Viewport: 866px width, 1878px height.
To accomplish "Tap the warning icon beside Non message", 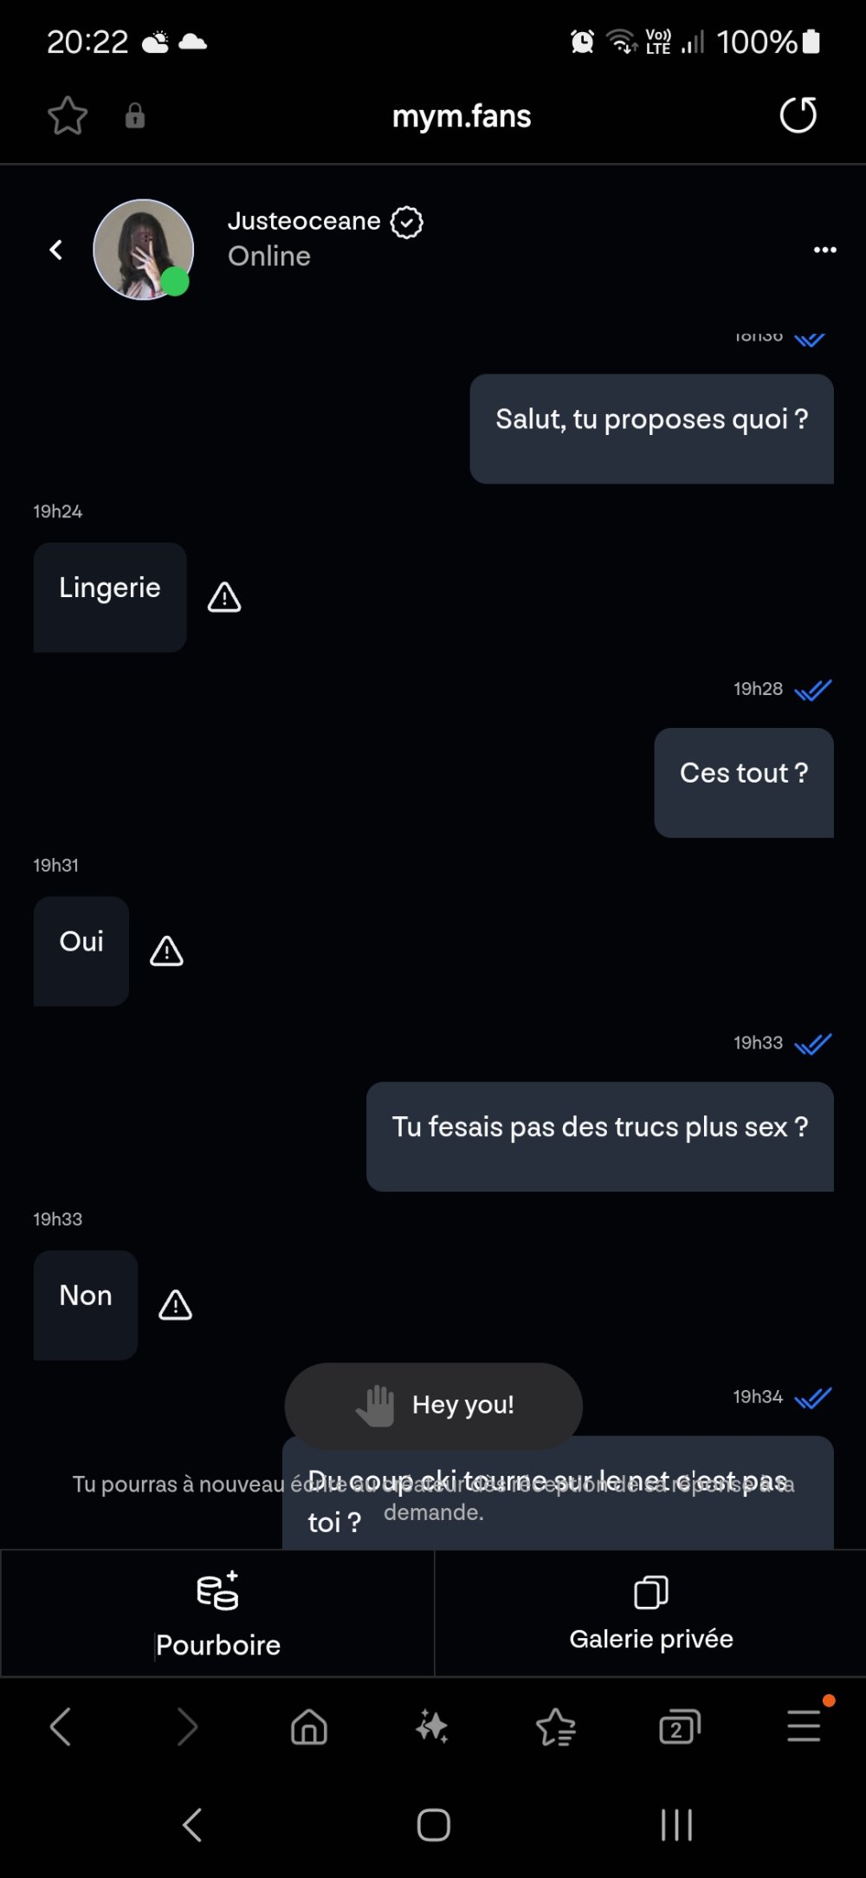I will tap(175, 1304).
